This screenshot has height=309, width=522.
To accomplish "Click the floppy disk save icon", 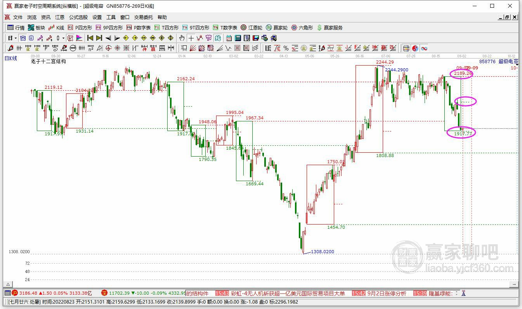I will pos(255,38).
